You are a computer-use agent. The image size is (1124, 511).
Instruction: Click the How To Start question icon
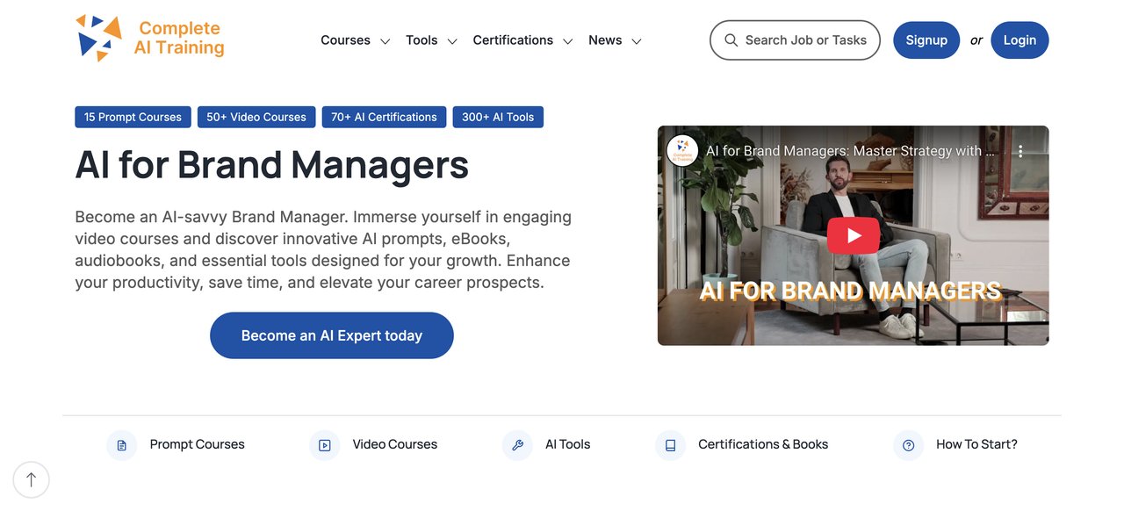click(x=908, y=445)
